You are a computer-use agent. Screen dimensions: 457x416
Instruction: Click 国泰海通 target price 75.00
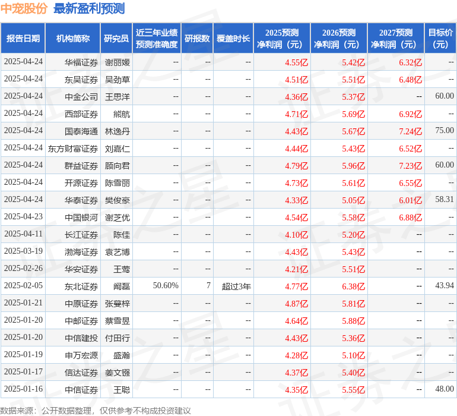click(x=445, y=130)
